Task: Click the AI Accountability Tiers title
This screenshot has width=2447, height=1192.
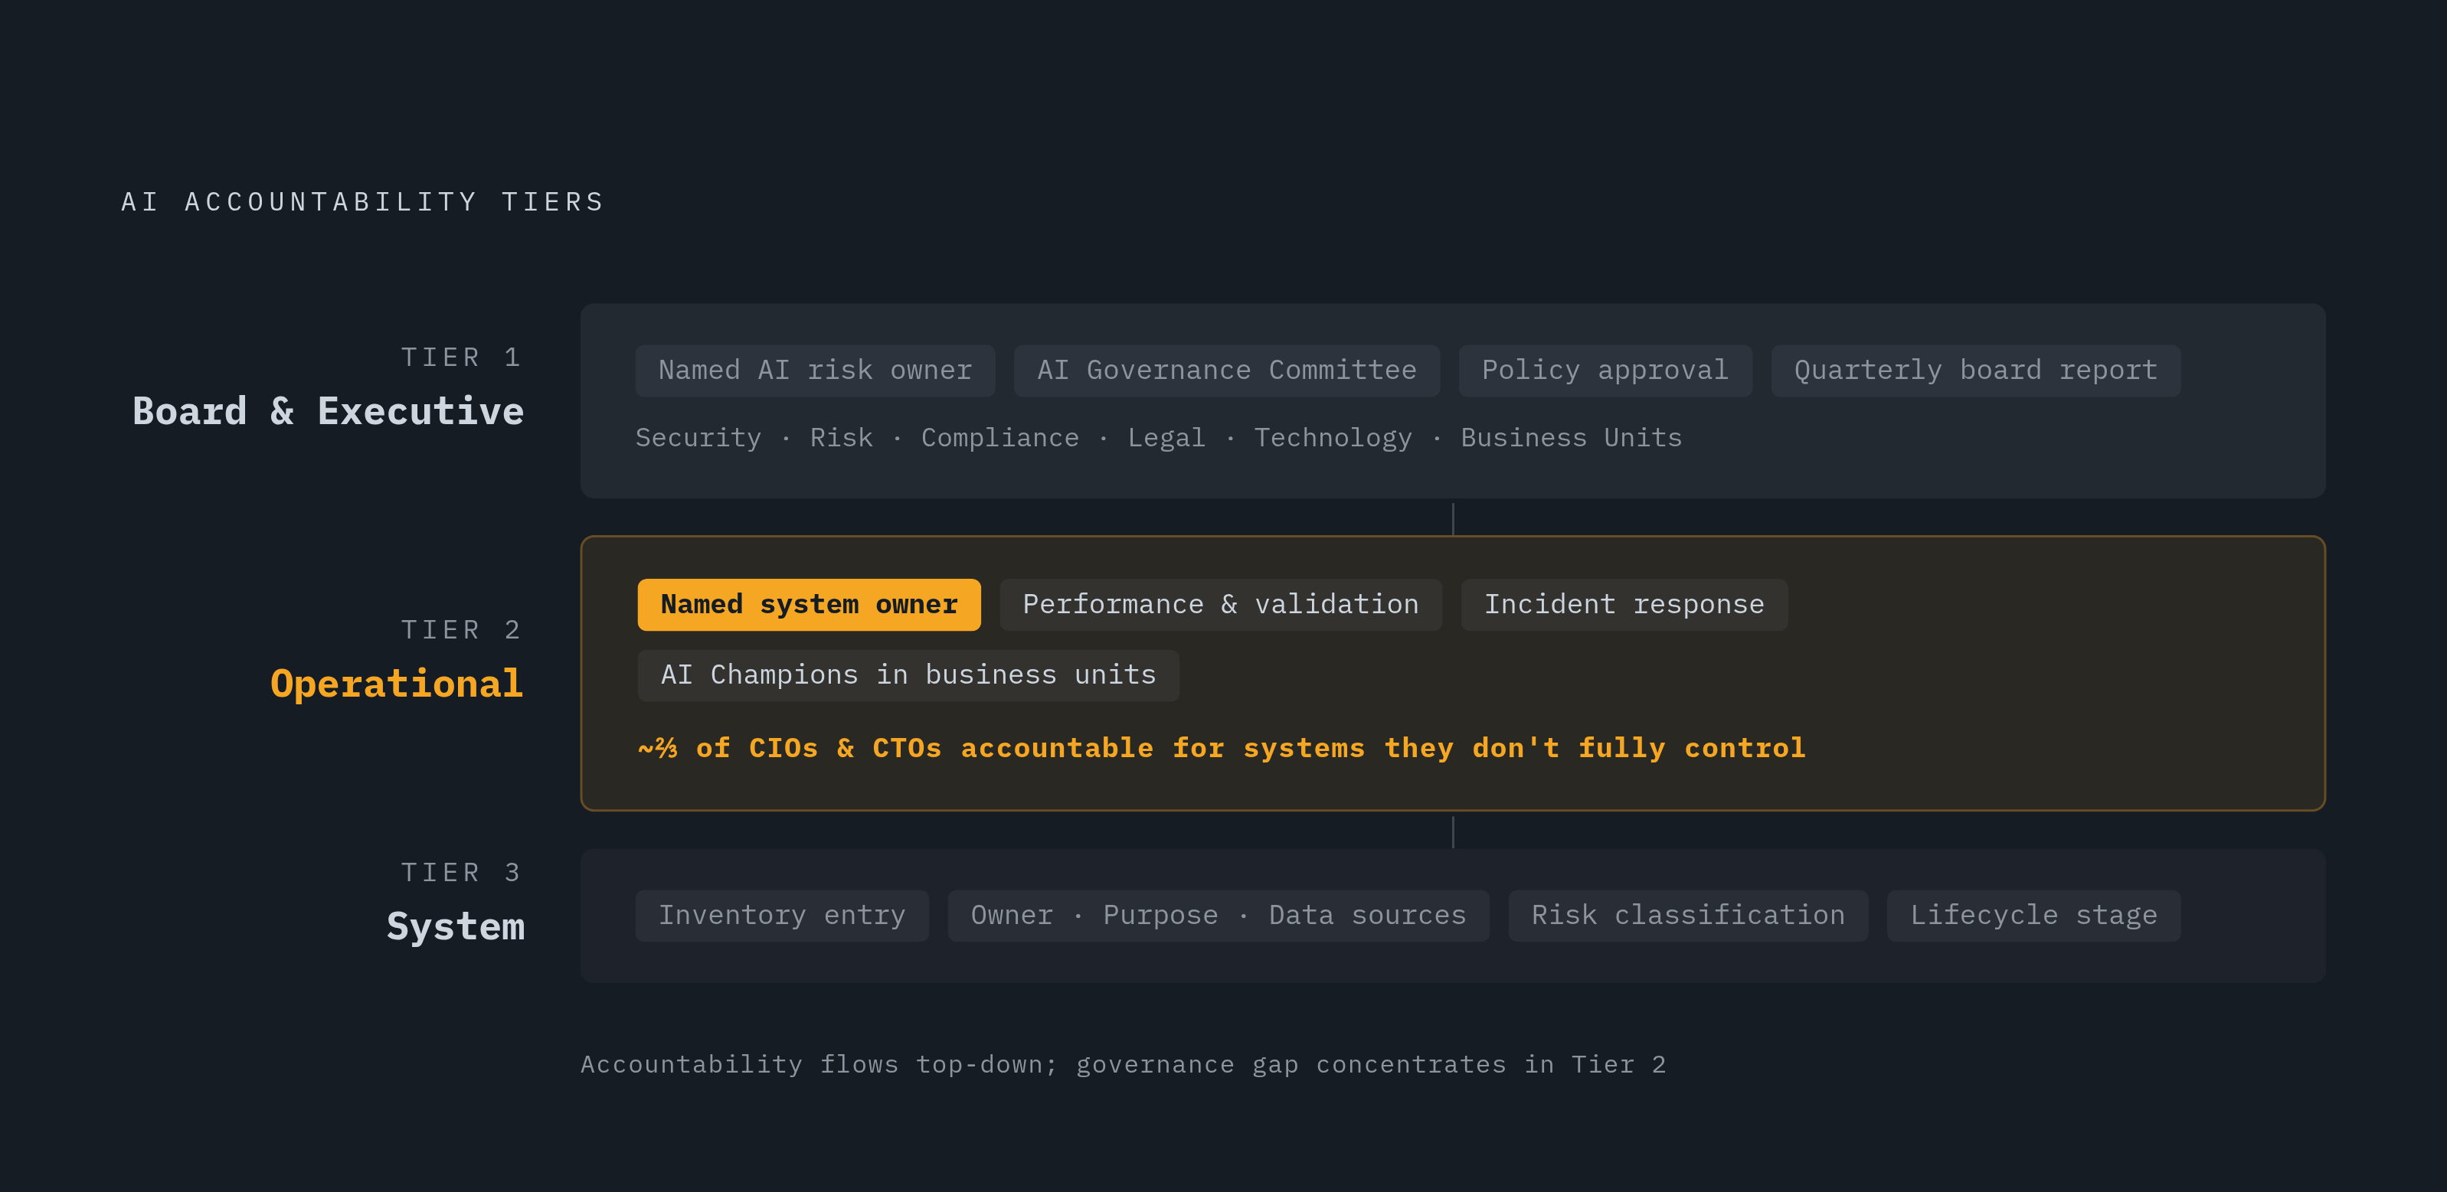Action: click(x=363, y=202)
